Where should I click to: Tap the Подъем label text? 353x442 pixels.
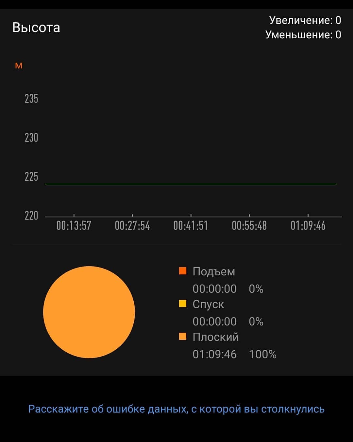pyautogui.click(x=214, y=271)
